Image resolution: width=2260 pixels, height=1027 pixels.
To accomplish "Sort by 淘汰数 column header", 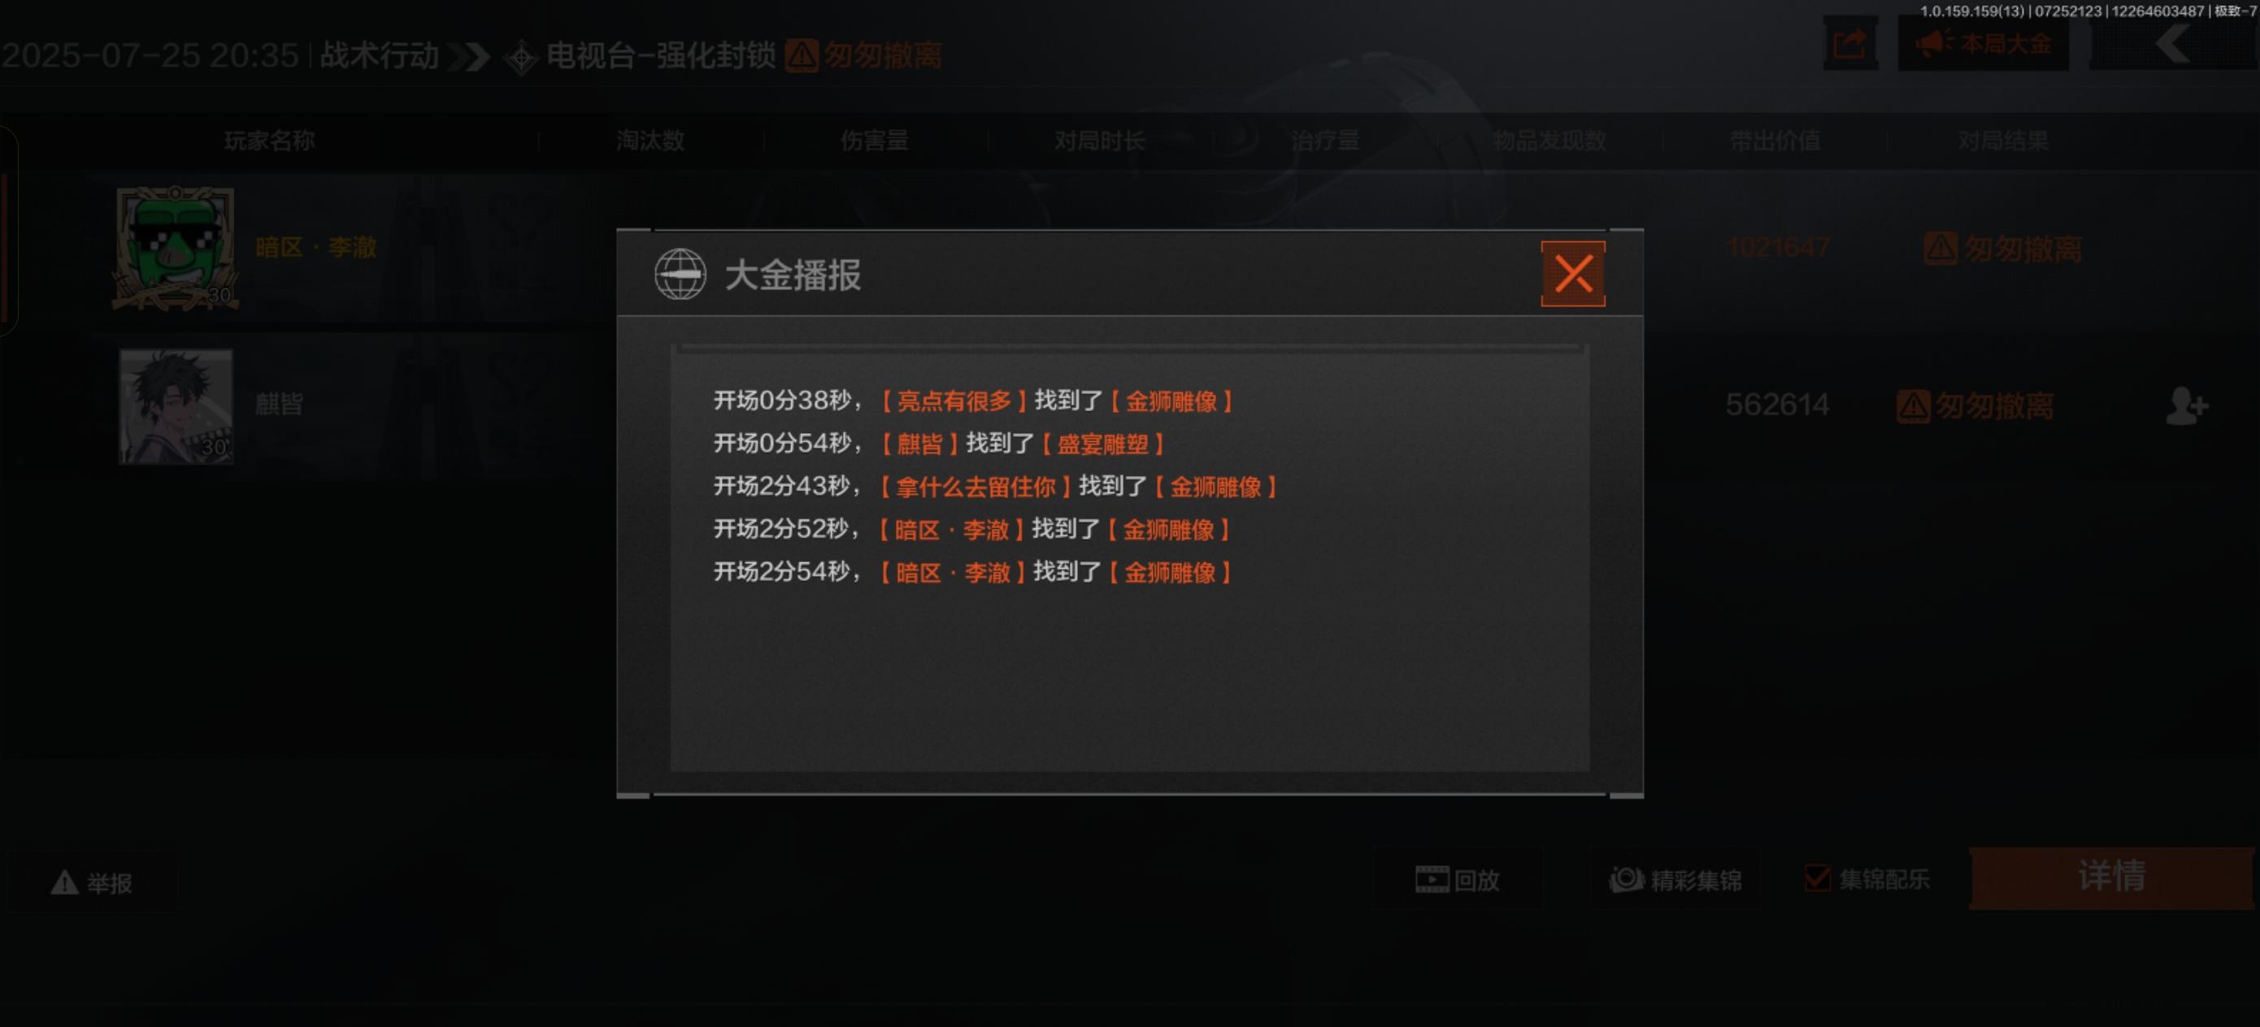I will coord(650,141).
